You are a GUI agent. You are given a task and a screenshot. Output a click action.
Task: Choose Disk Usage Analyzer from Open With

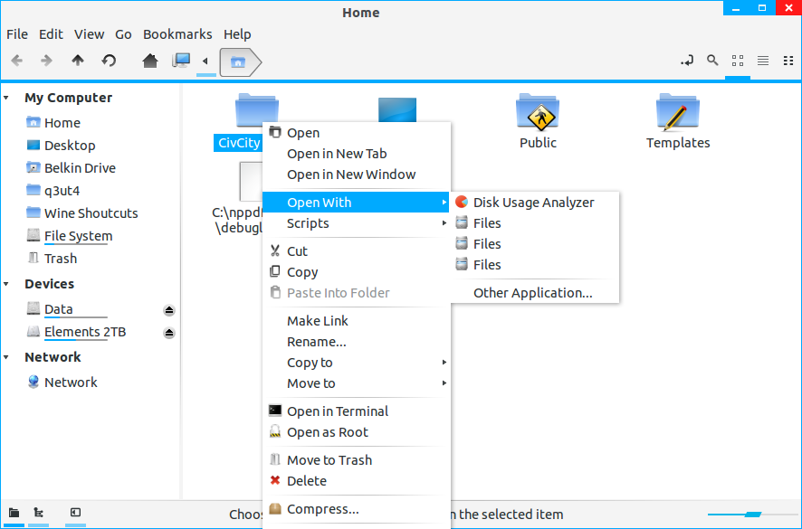533,203
